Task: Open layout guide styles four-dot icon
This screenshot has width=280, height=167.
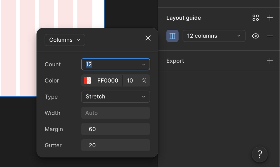Action: 256,18
